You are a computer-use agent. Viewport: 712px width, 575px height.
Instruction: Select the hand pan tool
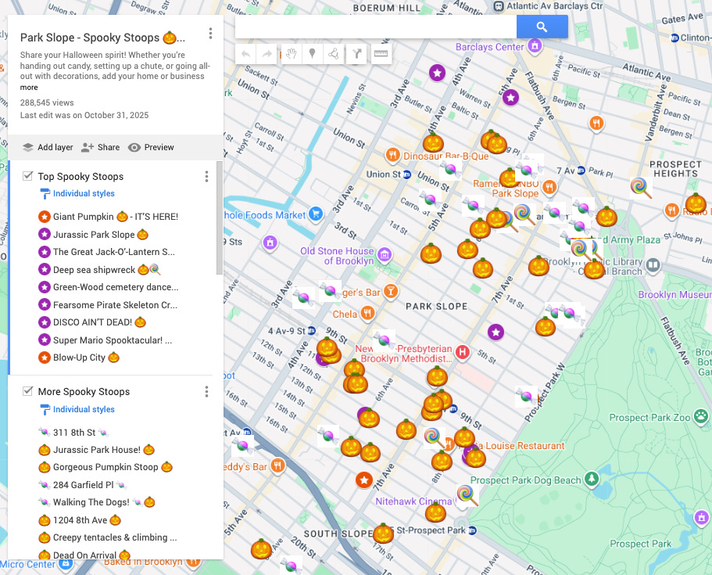click(291, 54)
